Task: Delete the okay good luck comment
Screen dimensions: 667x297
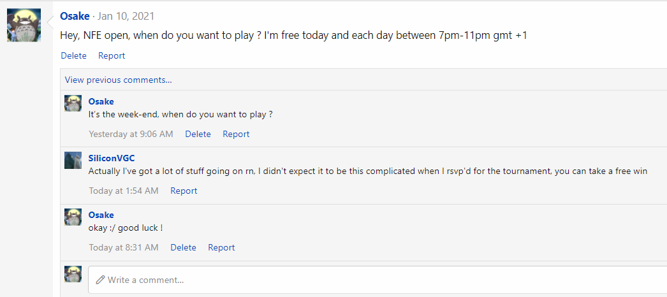Action: (183, 247)
